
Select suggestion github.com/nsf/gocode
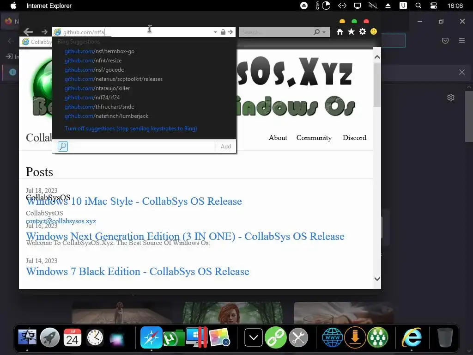pos(94,70)
